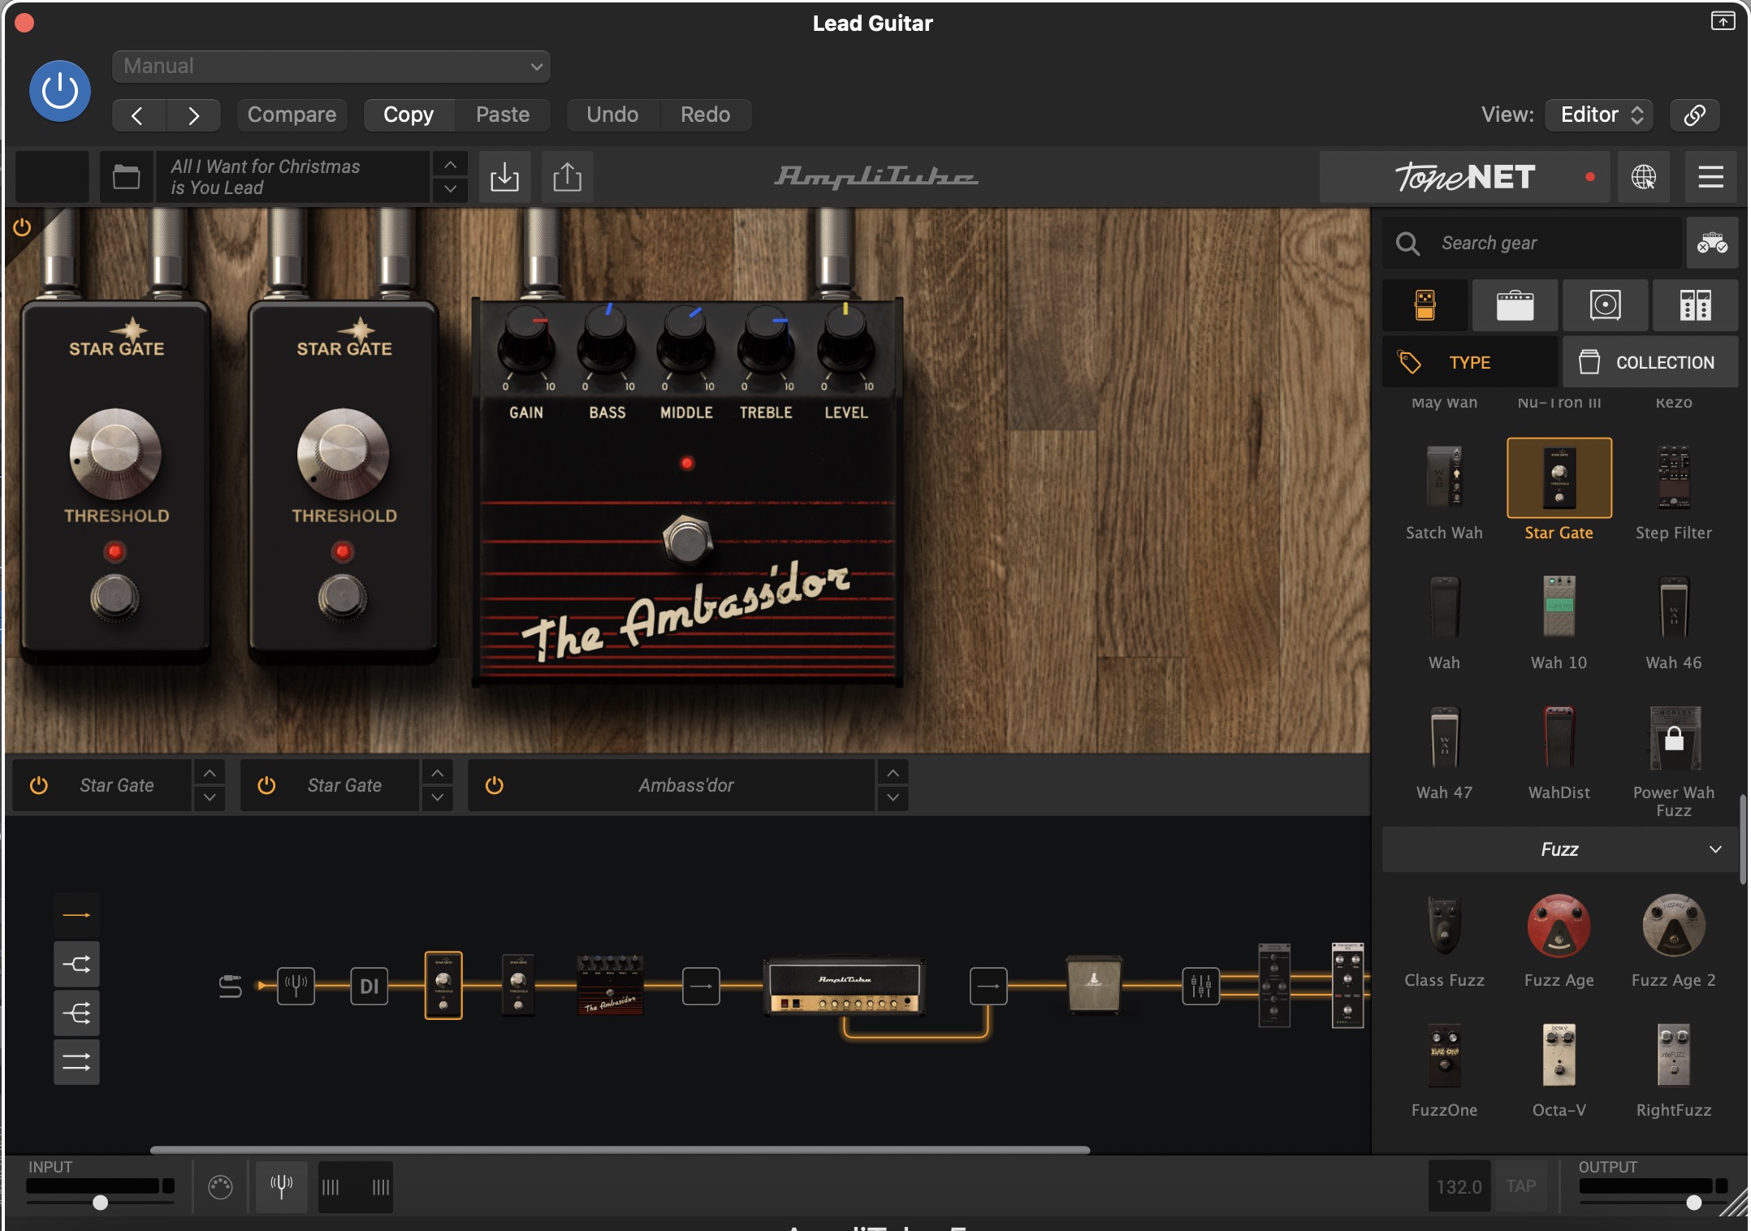Click the save preset download icon

tap(504, 177)
